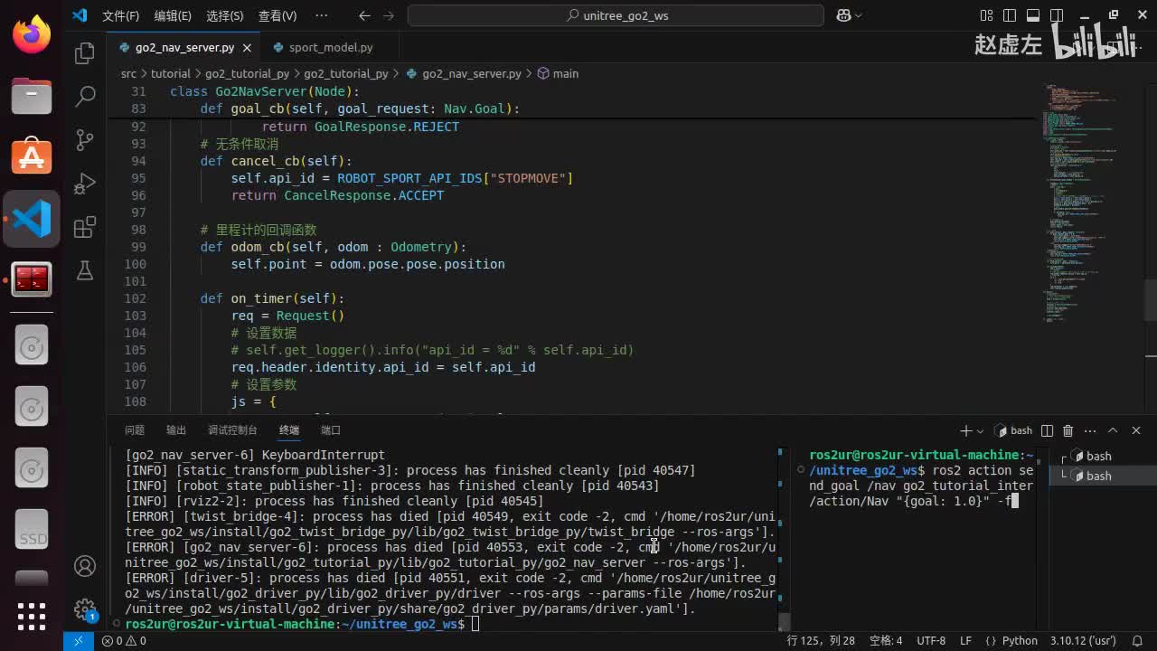Close the terminal panel
Image resolution: width=1157 pixels, height=651 pixels.
[x=1136, y=430]
